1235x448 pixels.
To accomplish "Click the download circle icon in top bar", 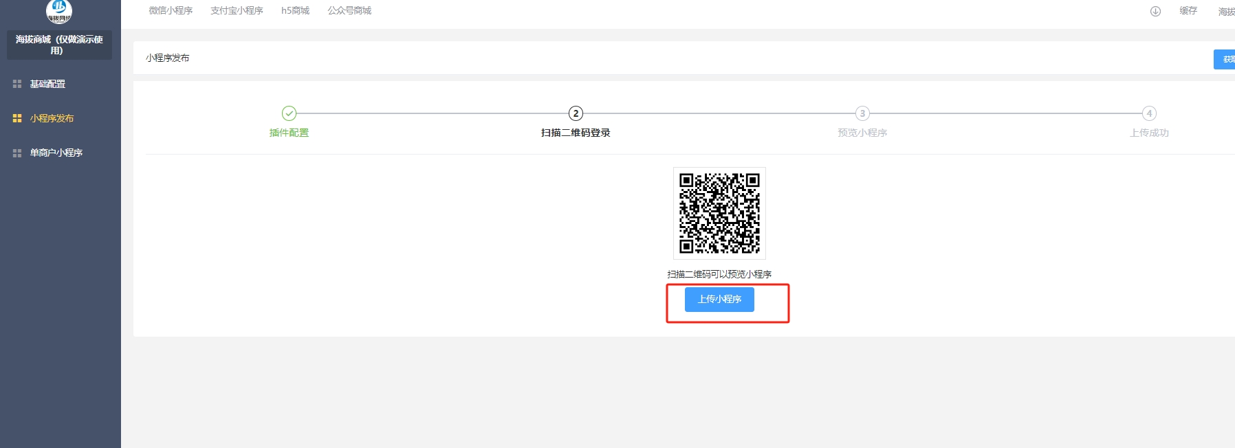I will pyautogui.click(x=1155, y=11).
